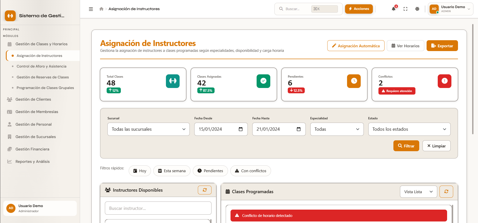Image resolution: width=478 pixels, height=223 pixels.
Task: Open Programación de Clases Grupales
Action: pos(45,88)
